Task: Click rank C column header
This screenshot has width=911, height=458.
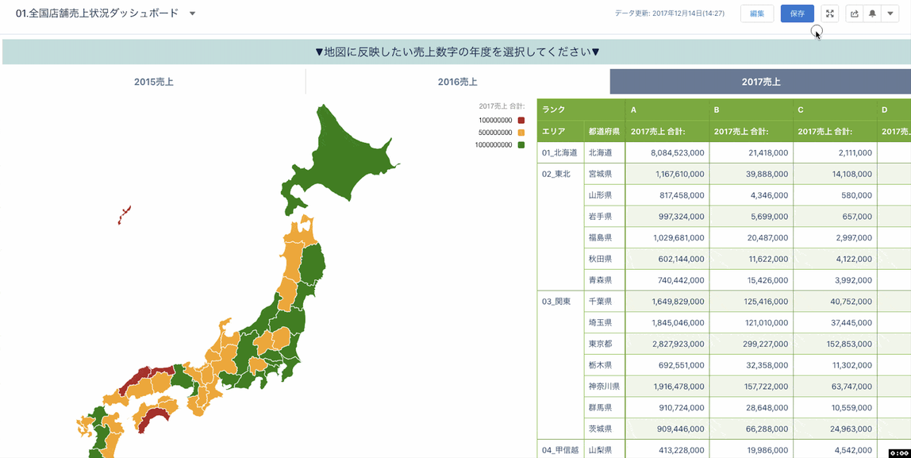Action: tap(836, 110)
